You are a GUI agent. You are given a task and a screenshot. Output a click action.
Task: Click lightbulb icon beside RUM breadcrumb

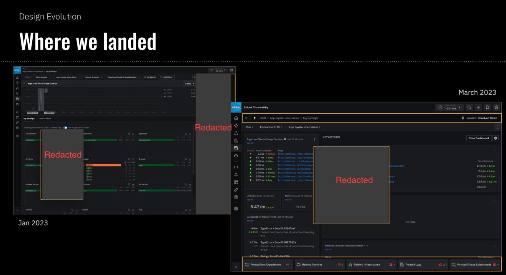[x=254, y=118]
